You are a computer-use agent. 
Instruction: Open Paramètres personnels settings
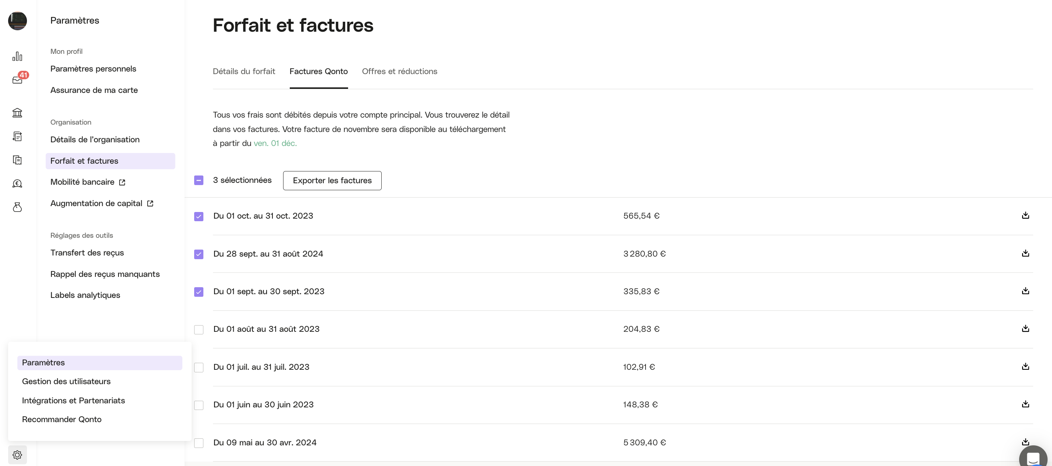[x=93, y=69]
